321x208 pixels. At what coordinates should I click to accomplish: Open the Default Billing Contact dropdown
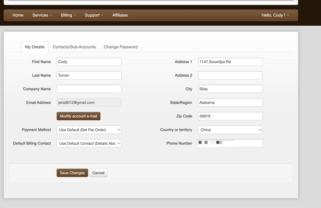tap(89, 144)
